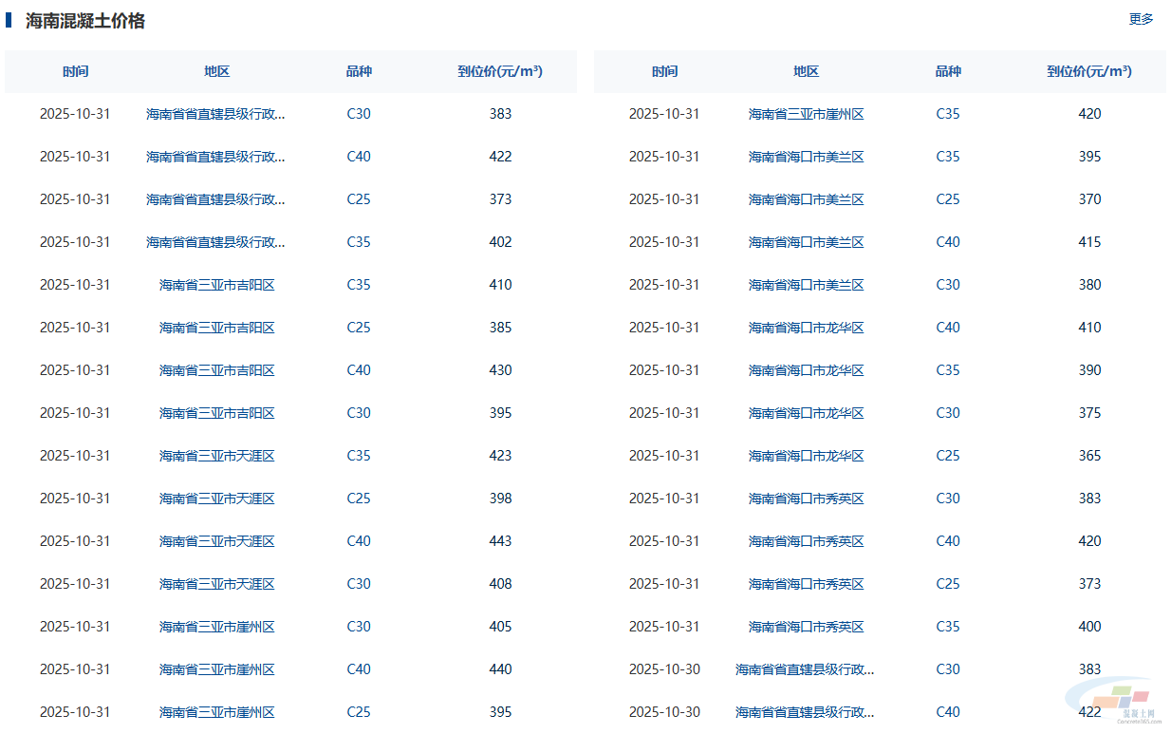Open 省直辖县级行政 link in 2025-10-30 C40 row
Image resolution: width=1171 pixels, height=734 pixels.
coord(805,712)
